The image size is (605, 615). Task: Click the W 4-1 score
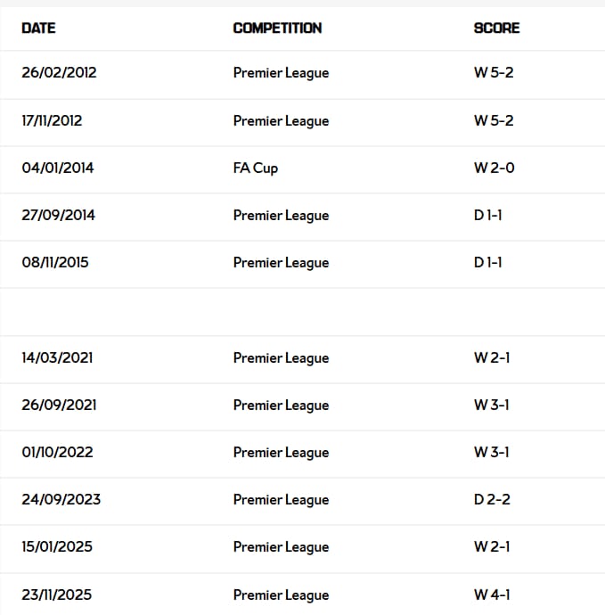point(492,594)
